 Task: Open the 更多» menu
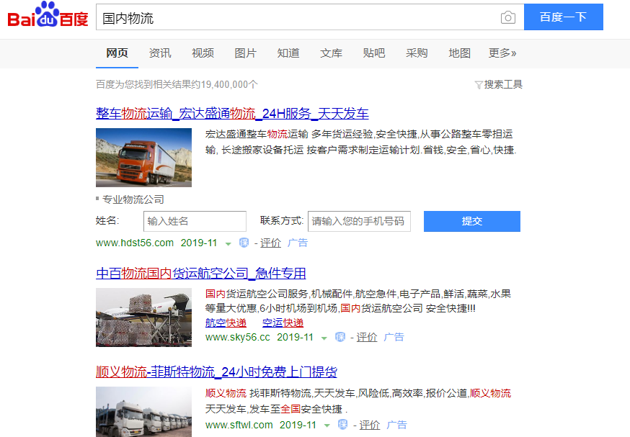click(502, 53)
